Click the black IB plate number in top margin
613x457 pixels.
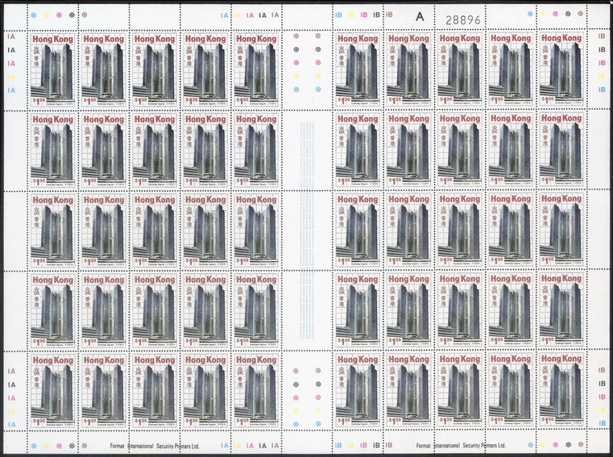[x=376, y=15]
